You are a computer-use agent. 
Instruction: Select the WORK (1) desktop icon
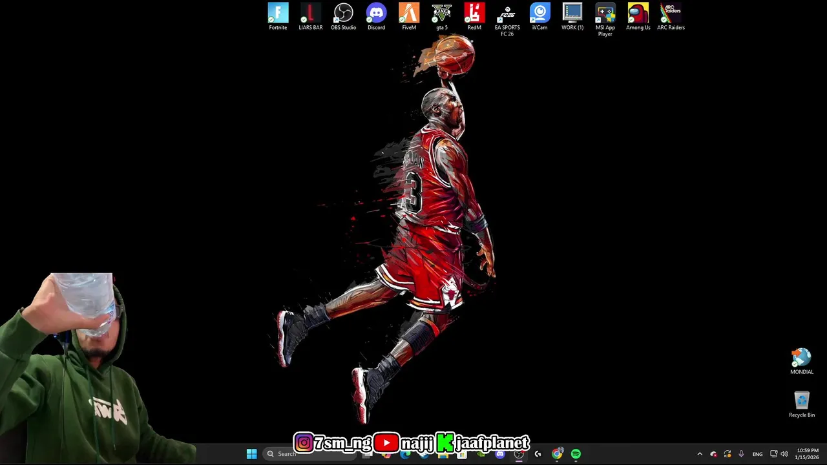[x=572, y=17]
